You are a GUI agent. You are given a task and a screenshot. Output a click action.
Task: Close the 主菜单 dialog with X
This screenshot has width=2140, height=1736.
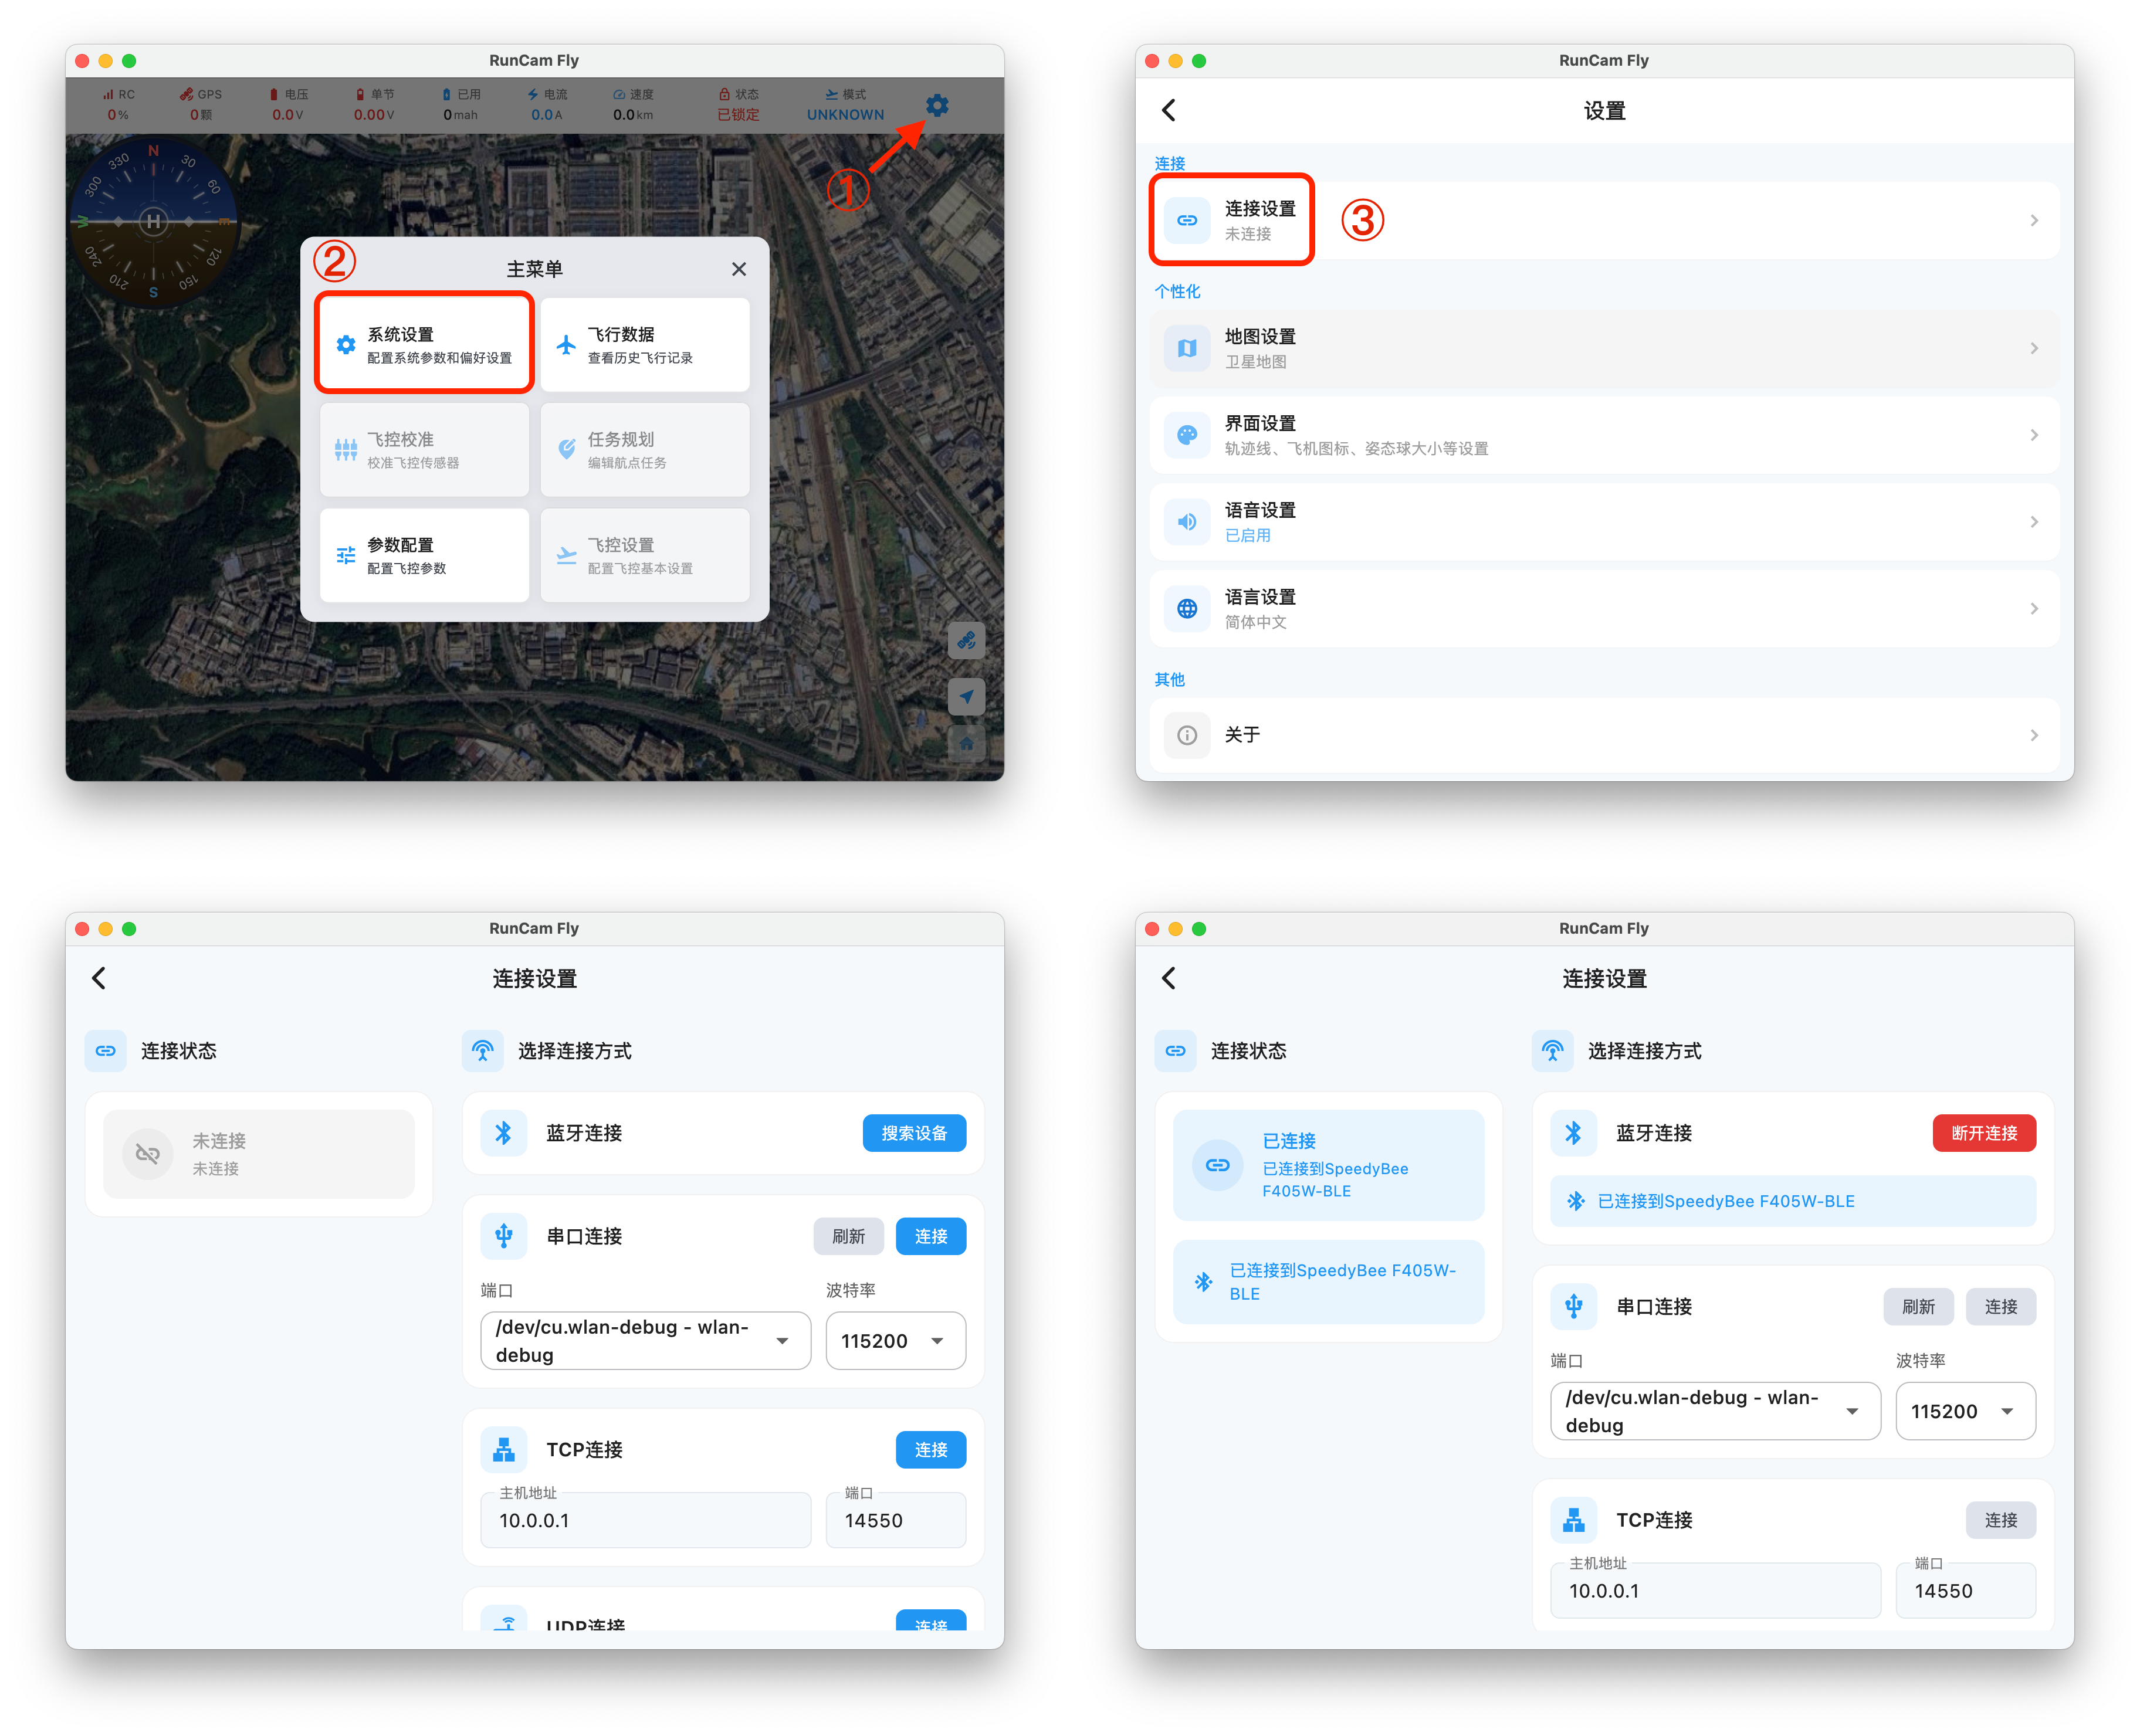(738, 269)
